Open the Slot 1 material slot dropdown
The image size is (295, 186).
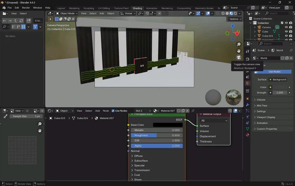point(143,111)
